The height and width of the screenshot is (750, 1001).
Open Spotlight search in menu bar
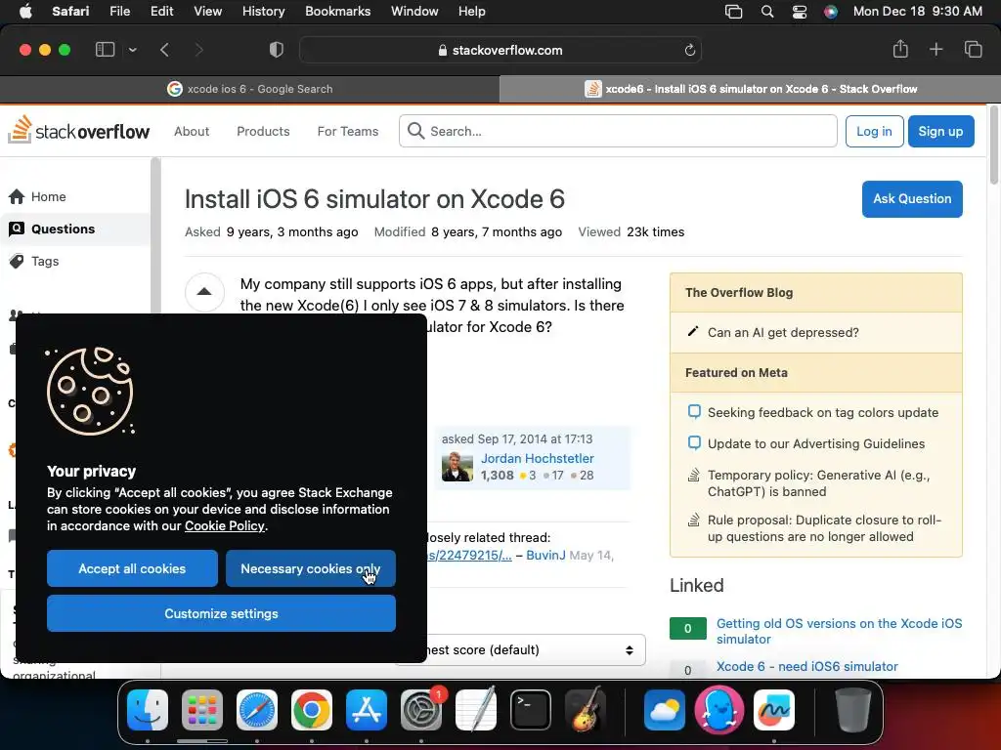pos(766,11)
